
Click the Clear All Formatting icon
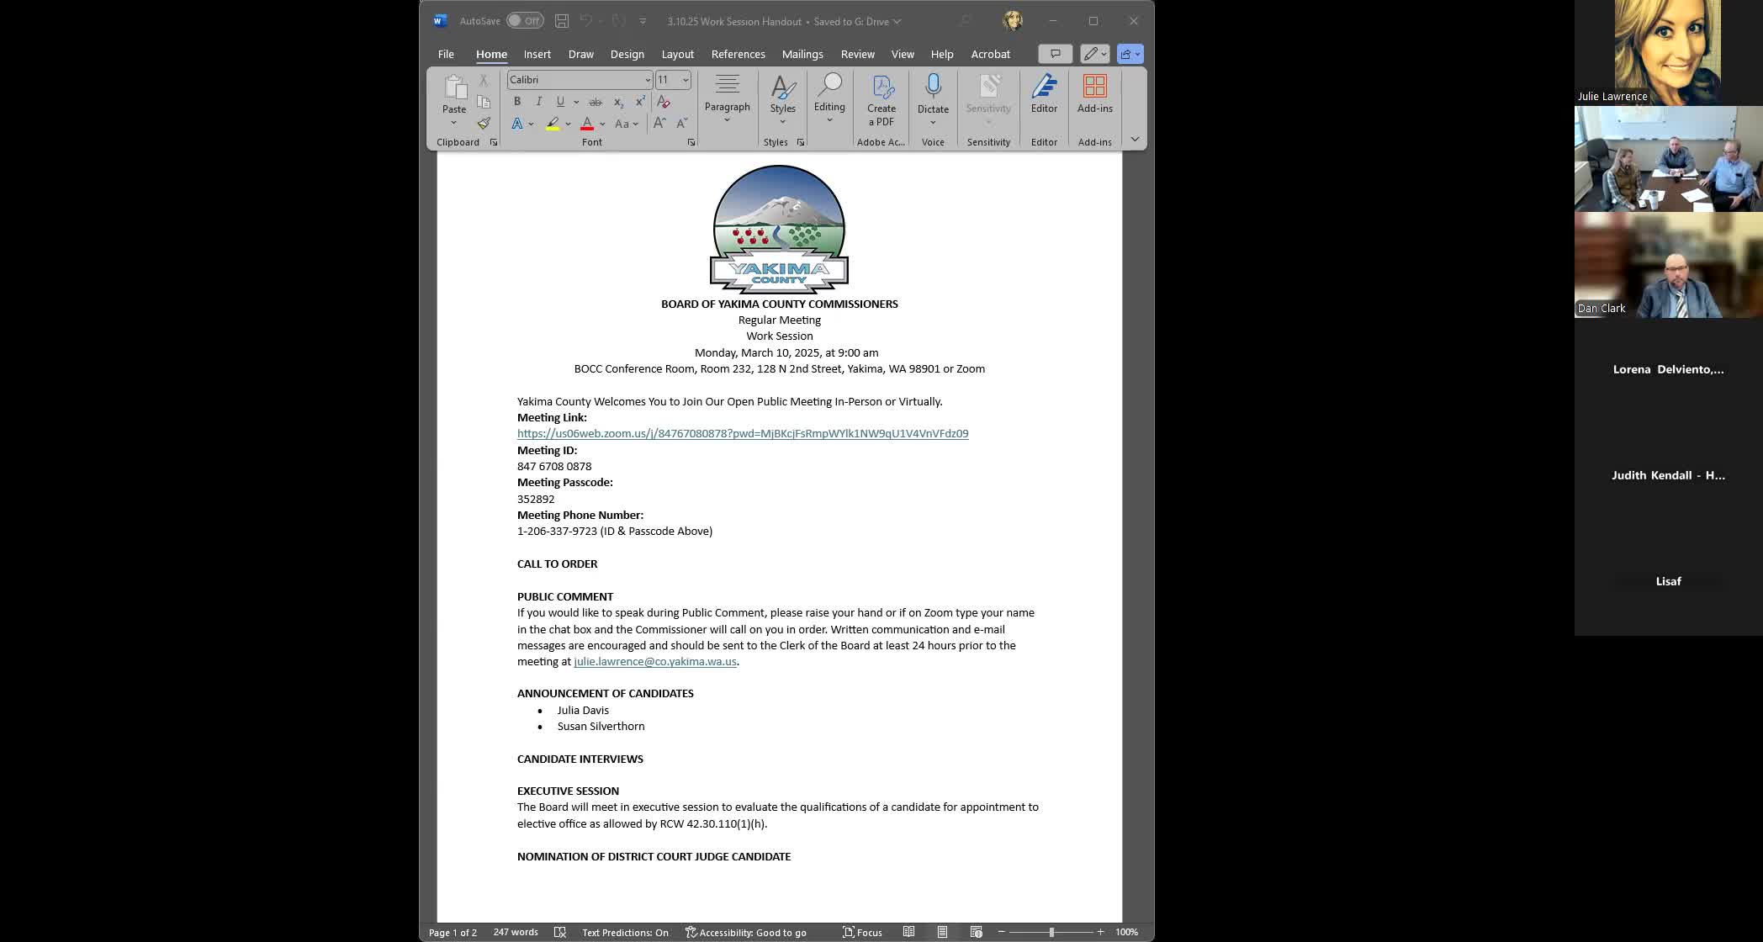click(663, 102)
